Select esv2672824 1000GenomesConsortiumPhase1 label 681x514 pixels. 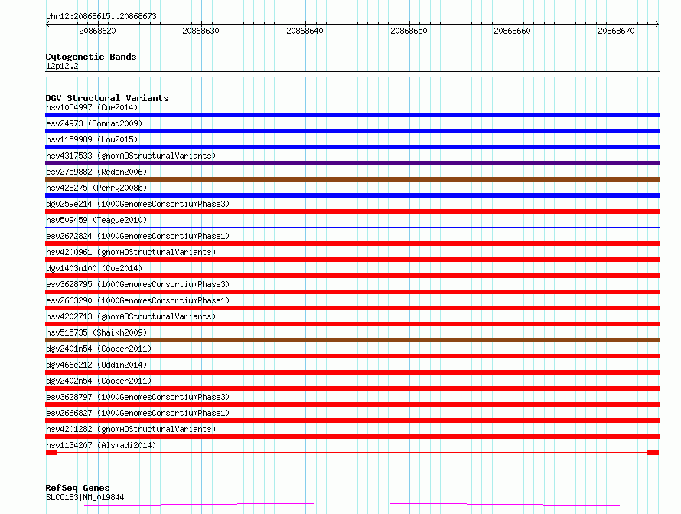tap(138, 236)
